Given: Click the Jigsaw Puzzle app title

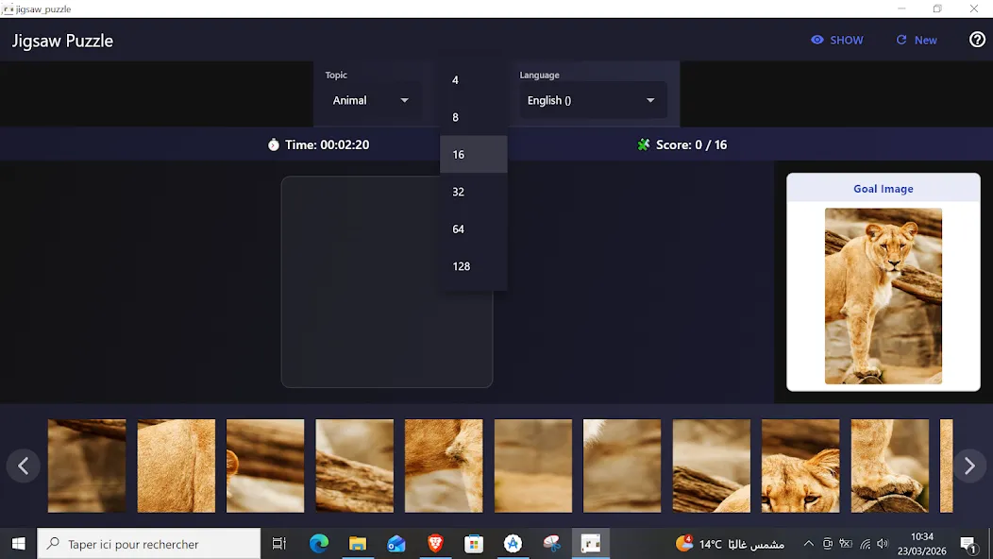Looking at the screenshot, I should pyautogui.click(x=62, y=41).
